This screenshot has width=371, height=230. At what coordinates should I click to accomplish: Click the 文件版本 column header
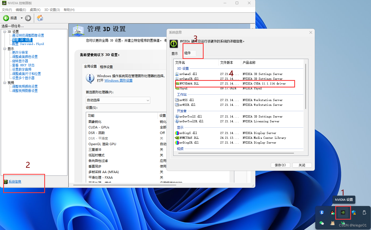point(230,62)
